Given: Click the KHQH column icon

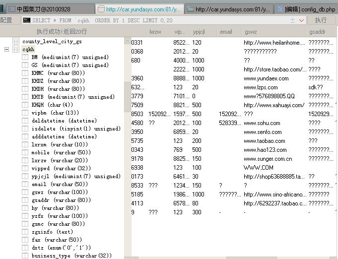Looking at the screenshot, I should (x=25, y=105).
